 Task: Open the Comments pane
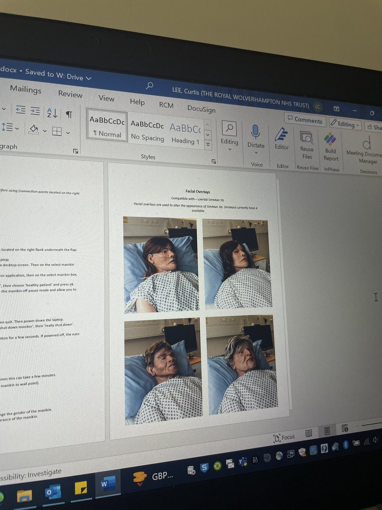[x=305, y=120]
